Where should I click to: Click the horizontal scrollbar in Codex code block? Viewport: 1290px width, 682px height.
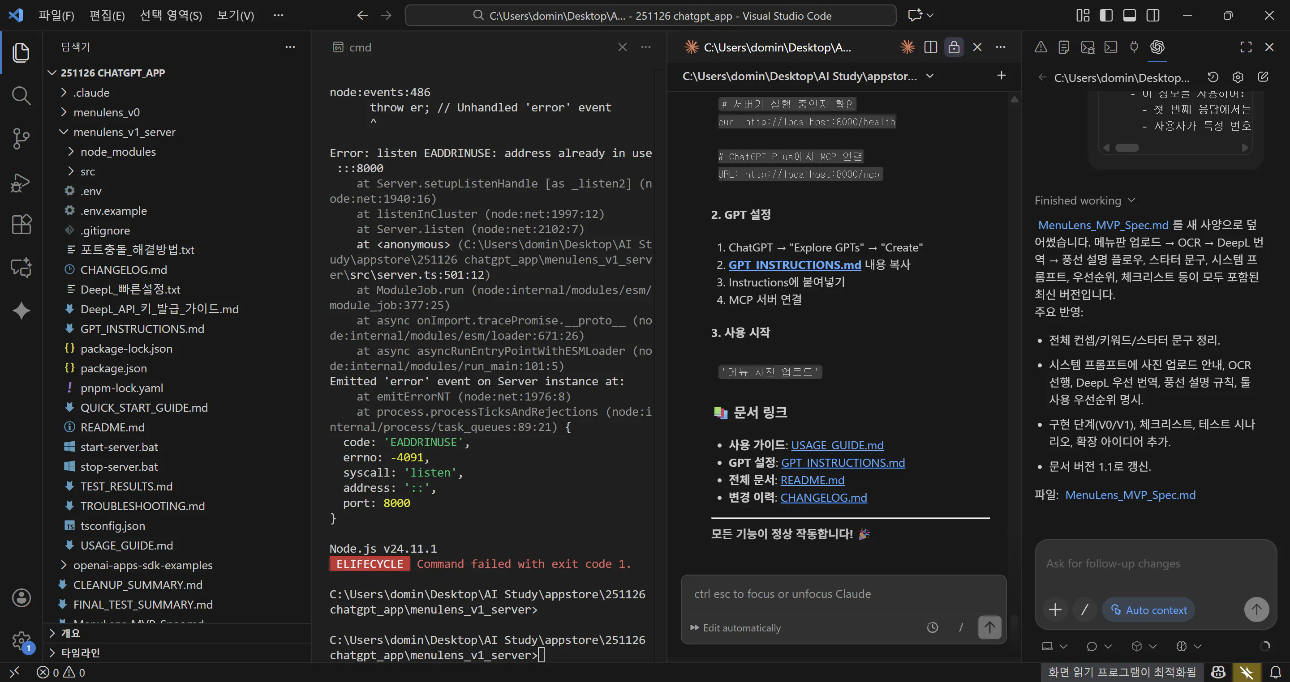1127,148
